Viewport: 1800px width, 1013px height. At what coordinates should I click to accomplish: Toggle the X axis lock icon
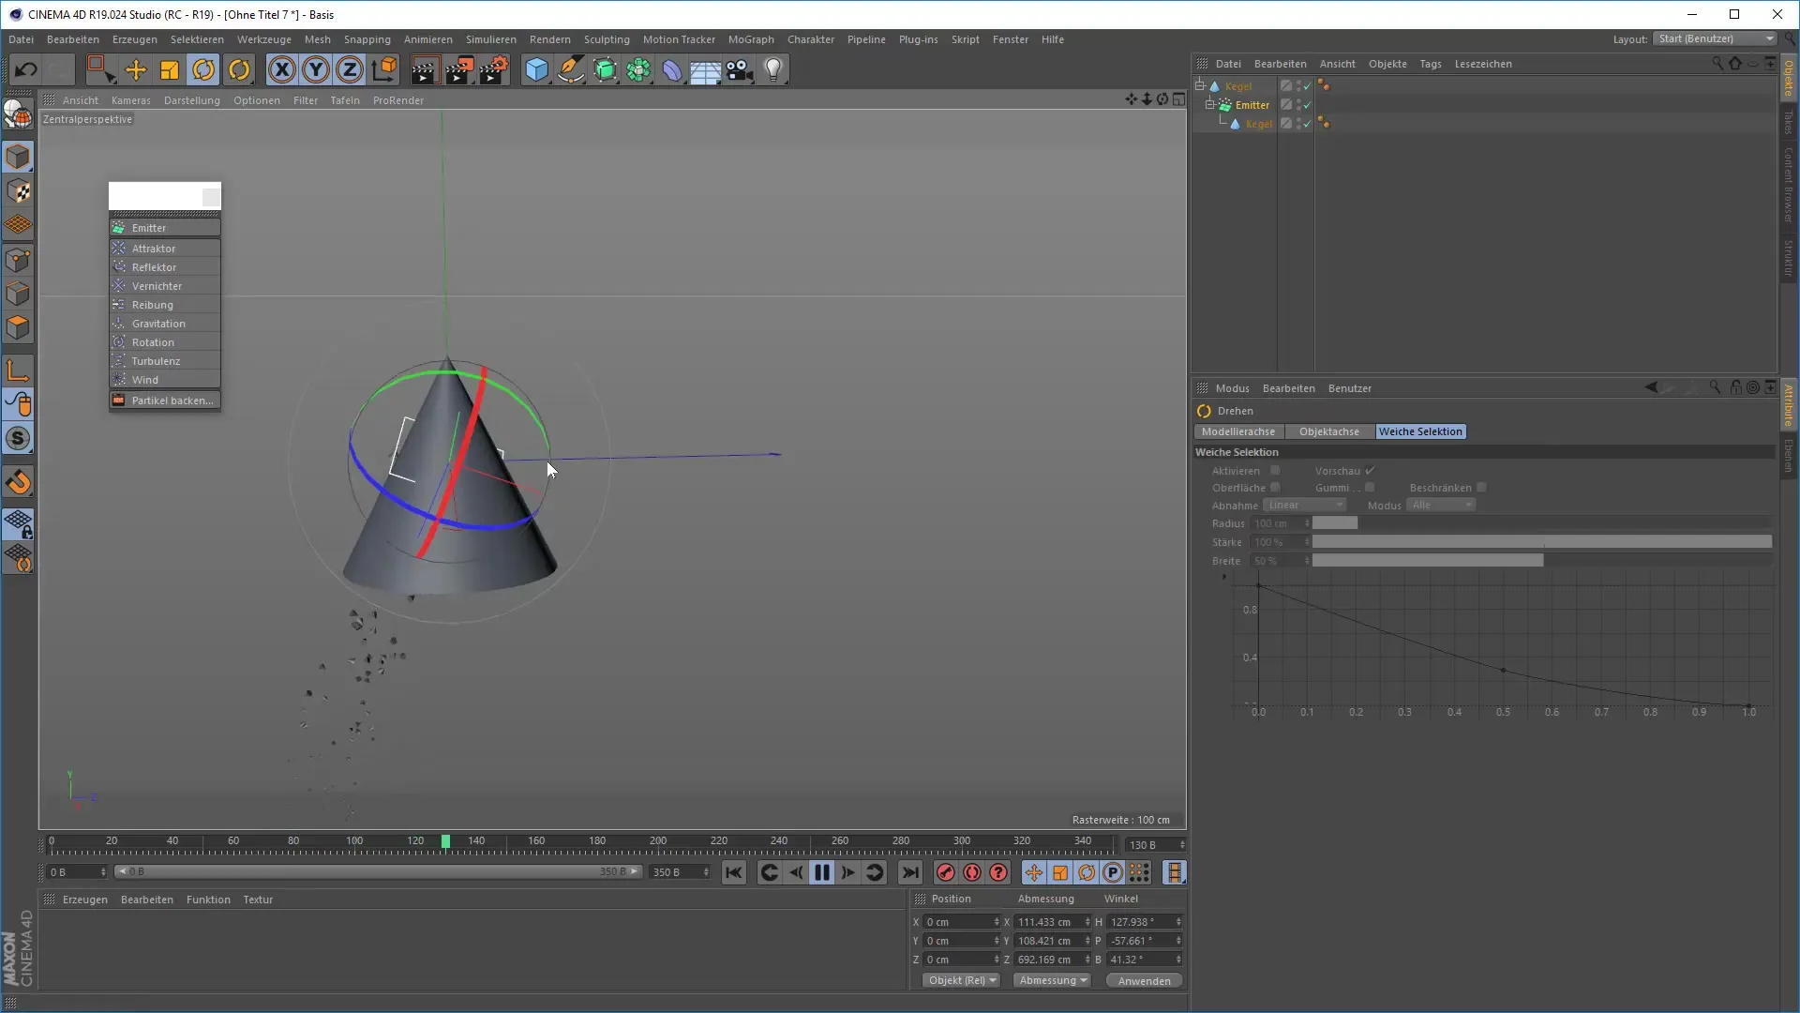tap(281, 70)
